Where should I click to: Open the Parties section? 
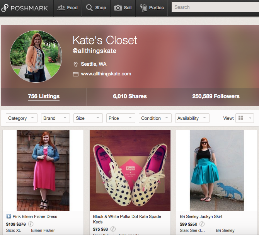(x=152, y=8)
